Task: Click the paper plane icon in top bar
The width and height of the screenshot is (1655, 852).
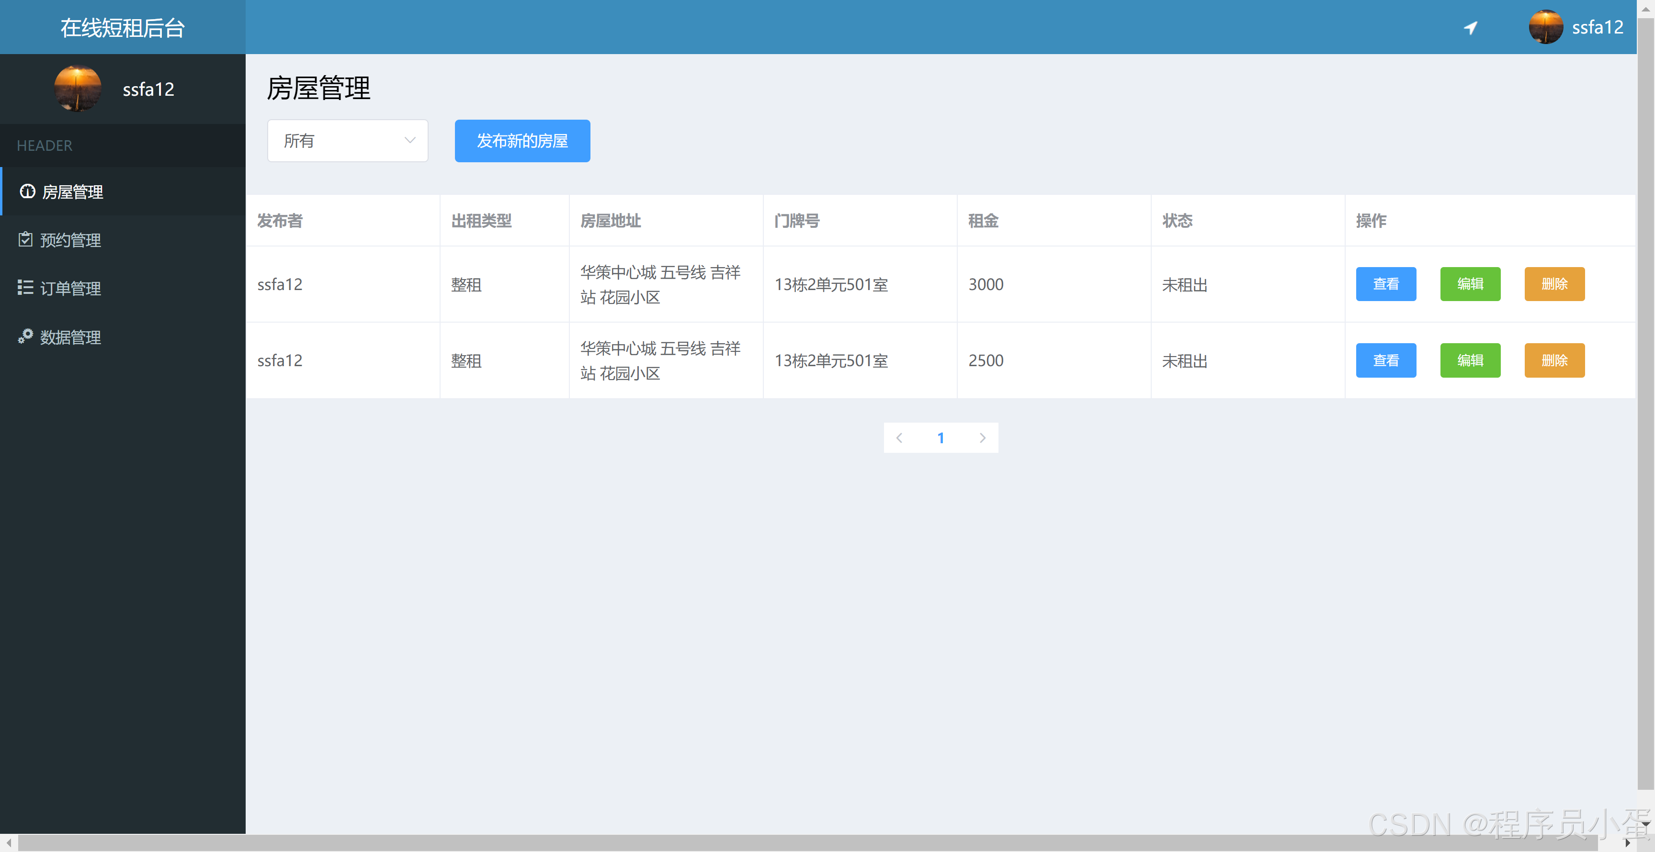Action: (1470, 28)
